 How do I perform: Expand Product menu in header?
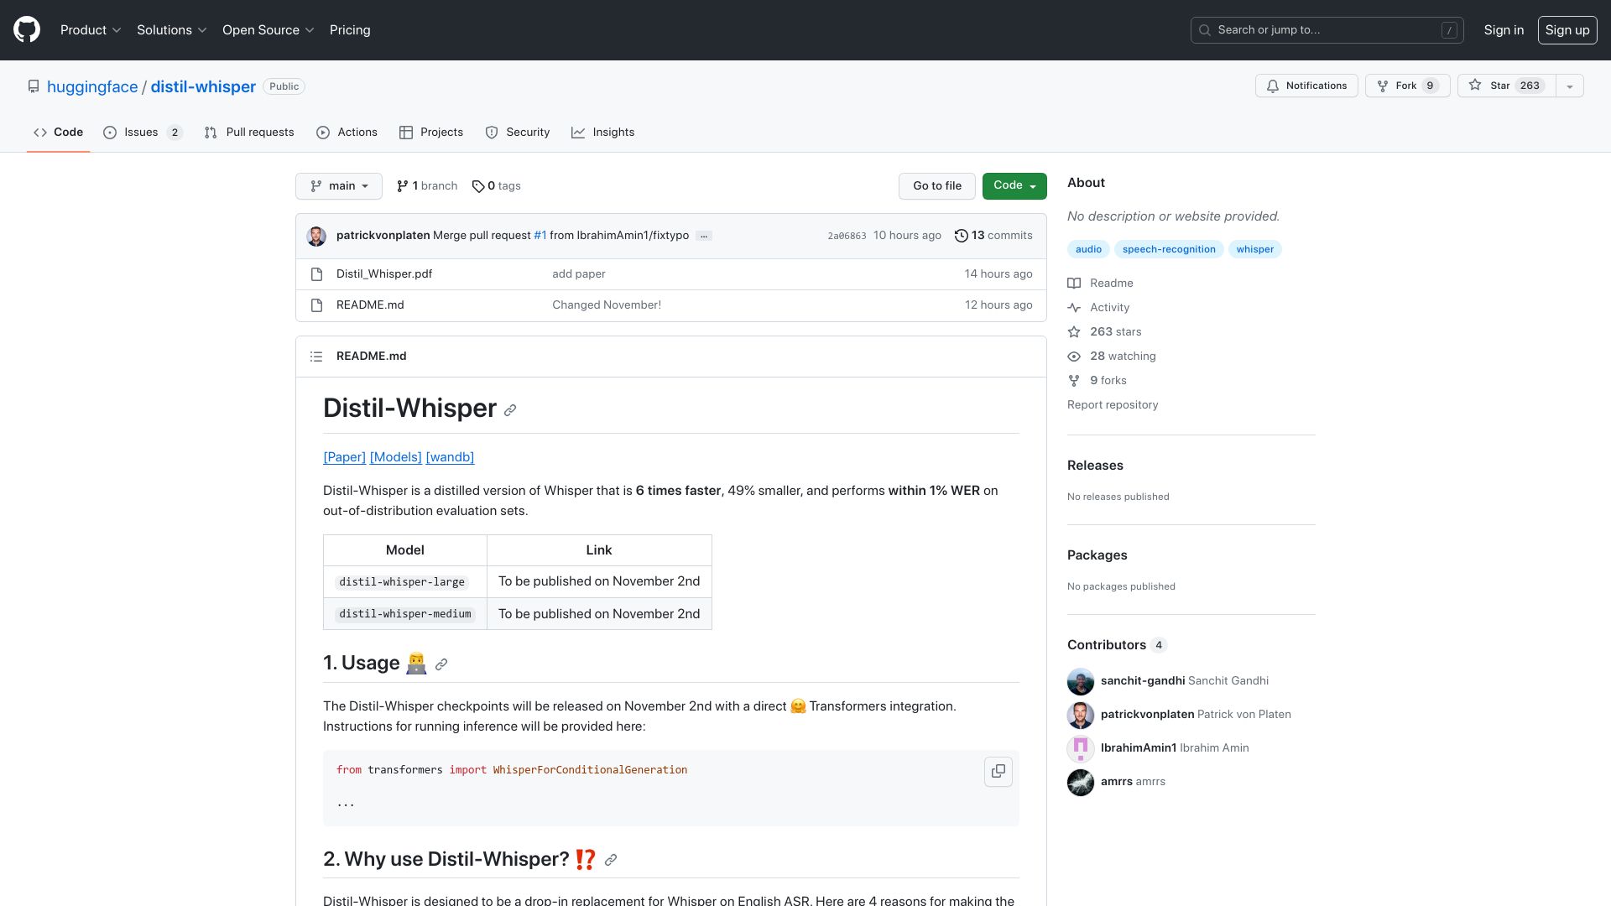(91, 30)
